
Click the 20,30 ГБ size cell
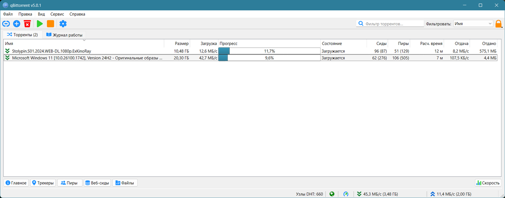pos(181,58)
